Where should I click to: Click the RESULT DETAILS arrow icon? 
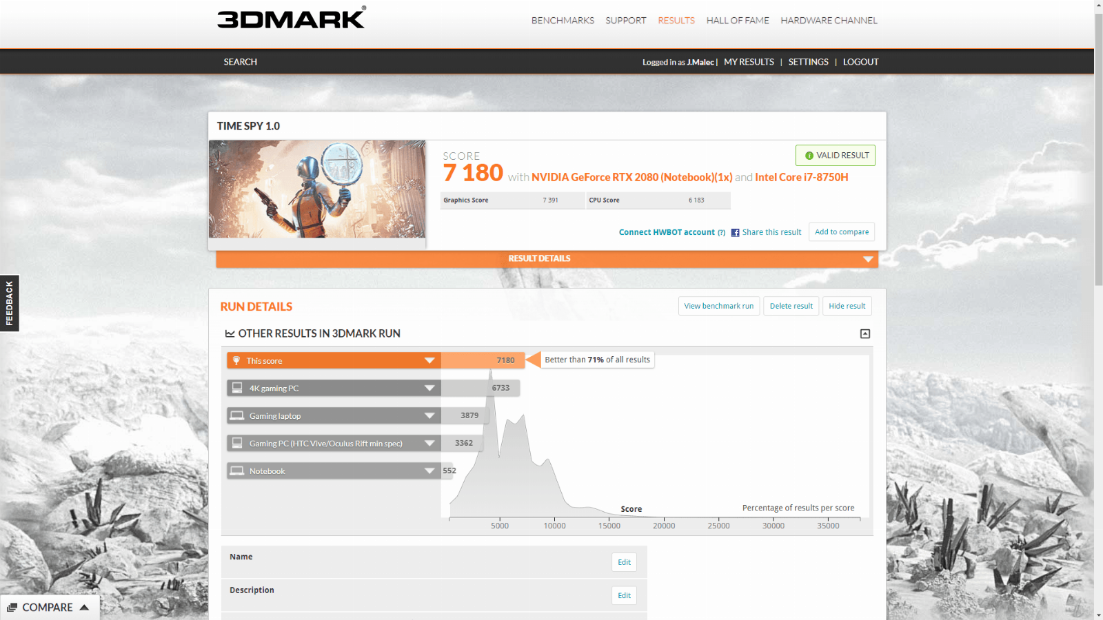tap(868, 259)
